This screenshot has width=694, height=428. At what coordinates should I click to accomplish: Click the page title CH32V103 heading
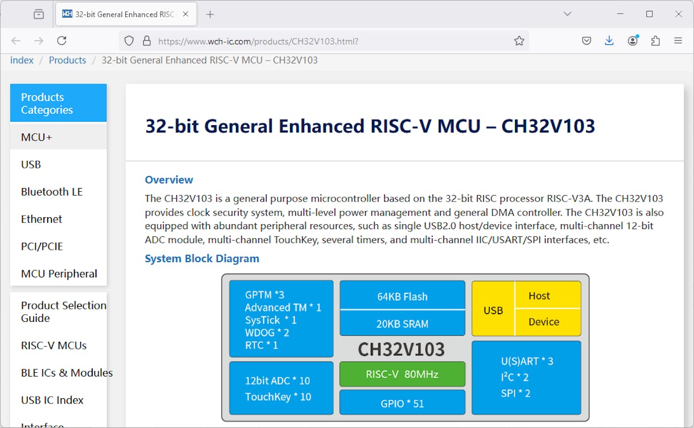click(370, 126)
